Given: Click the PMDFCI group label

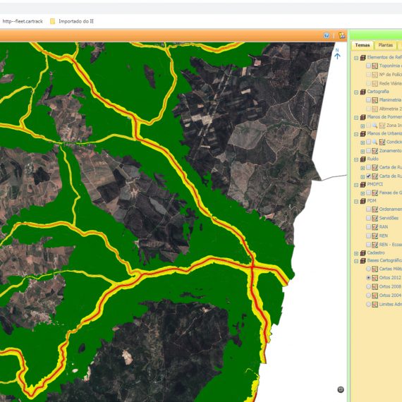Looking at the screenshot, I should pos(374,184).
